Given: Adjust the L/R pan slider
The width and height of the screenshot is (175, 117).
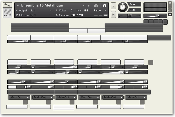Looking at the screenshot, I should [x=129, y=16].
